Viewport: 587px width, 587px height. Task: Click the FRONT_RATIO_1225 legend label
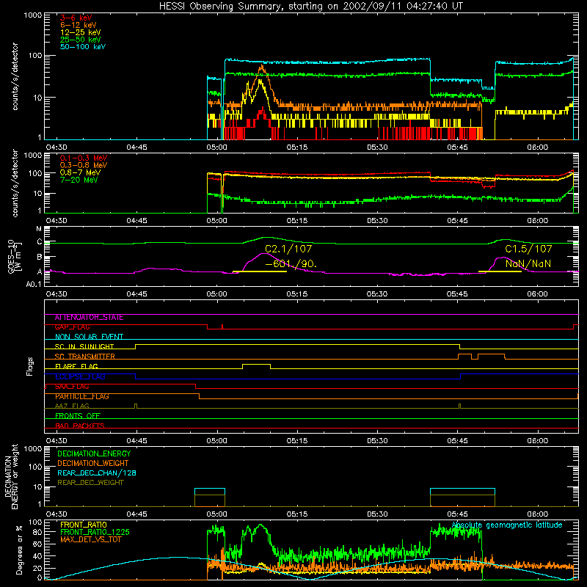95,532
